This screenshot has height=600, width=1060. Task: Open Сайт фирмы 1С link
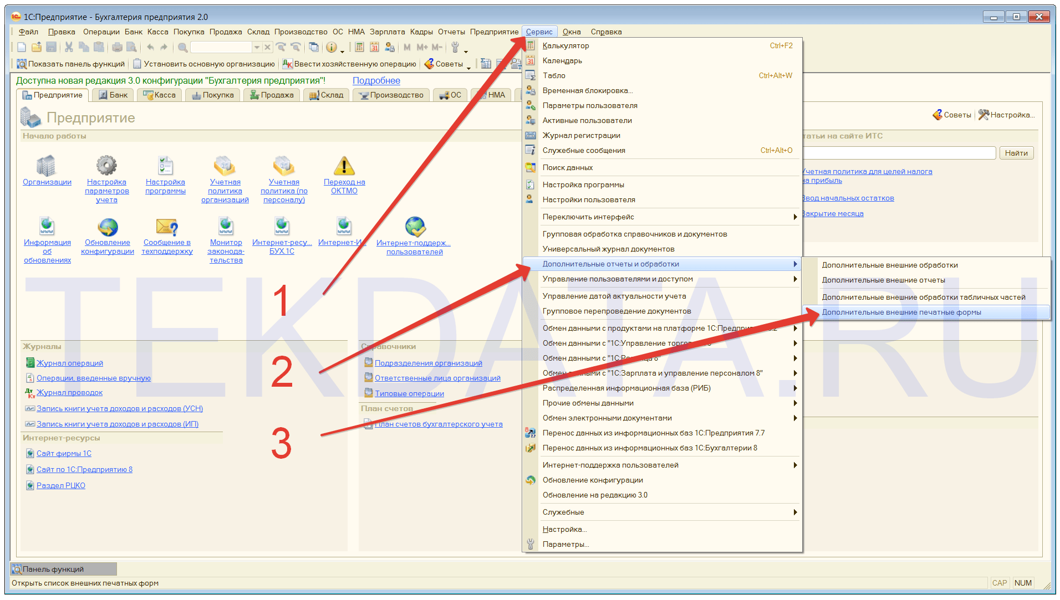click(x=64, y=453)
